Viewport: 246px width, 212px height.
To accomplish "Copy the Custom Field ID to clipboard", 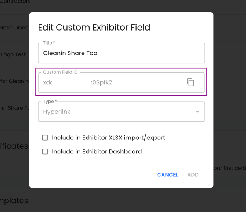I will [x=191, y=82].
